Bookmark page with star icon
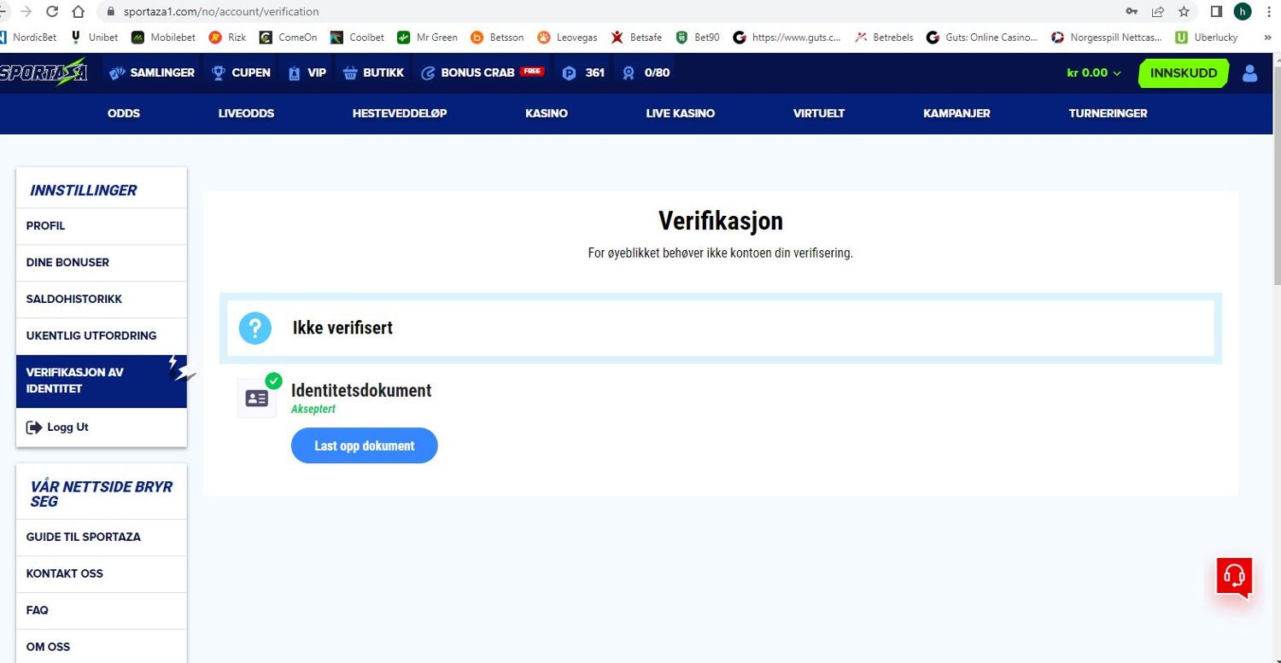The height and width of the screenshot is (663, 1281). (x=1183, y=12)
